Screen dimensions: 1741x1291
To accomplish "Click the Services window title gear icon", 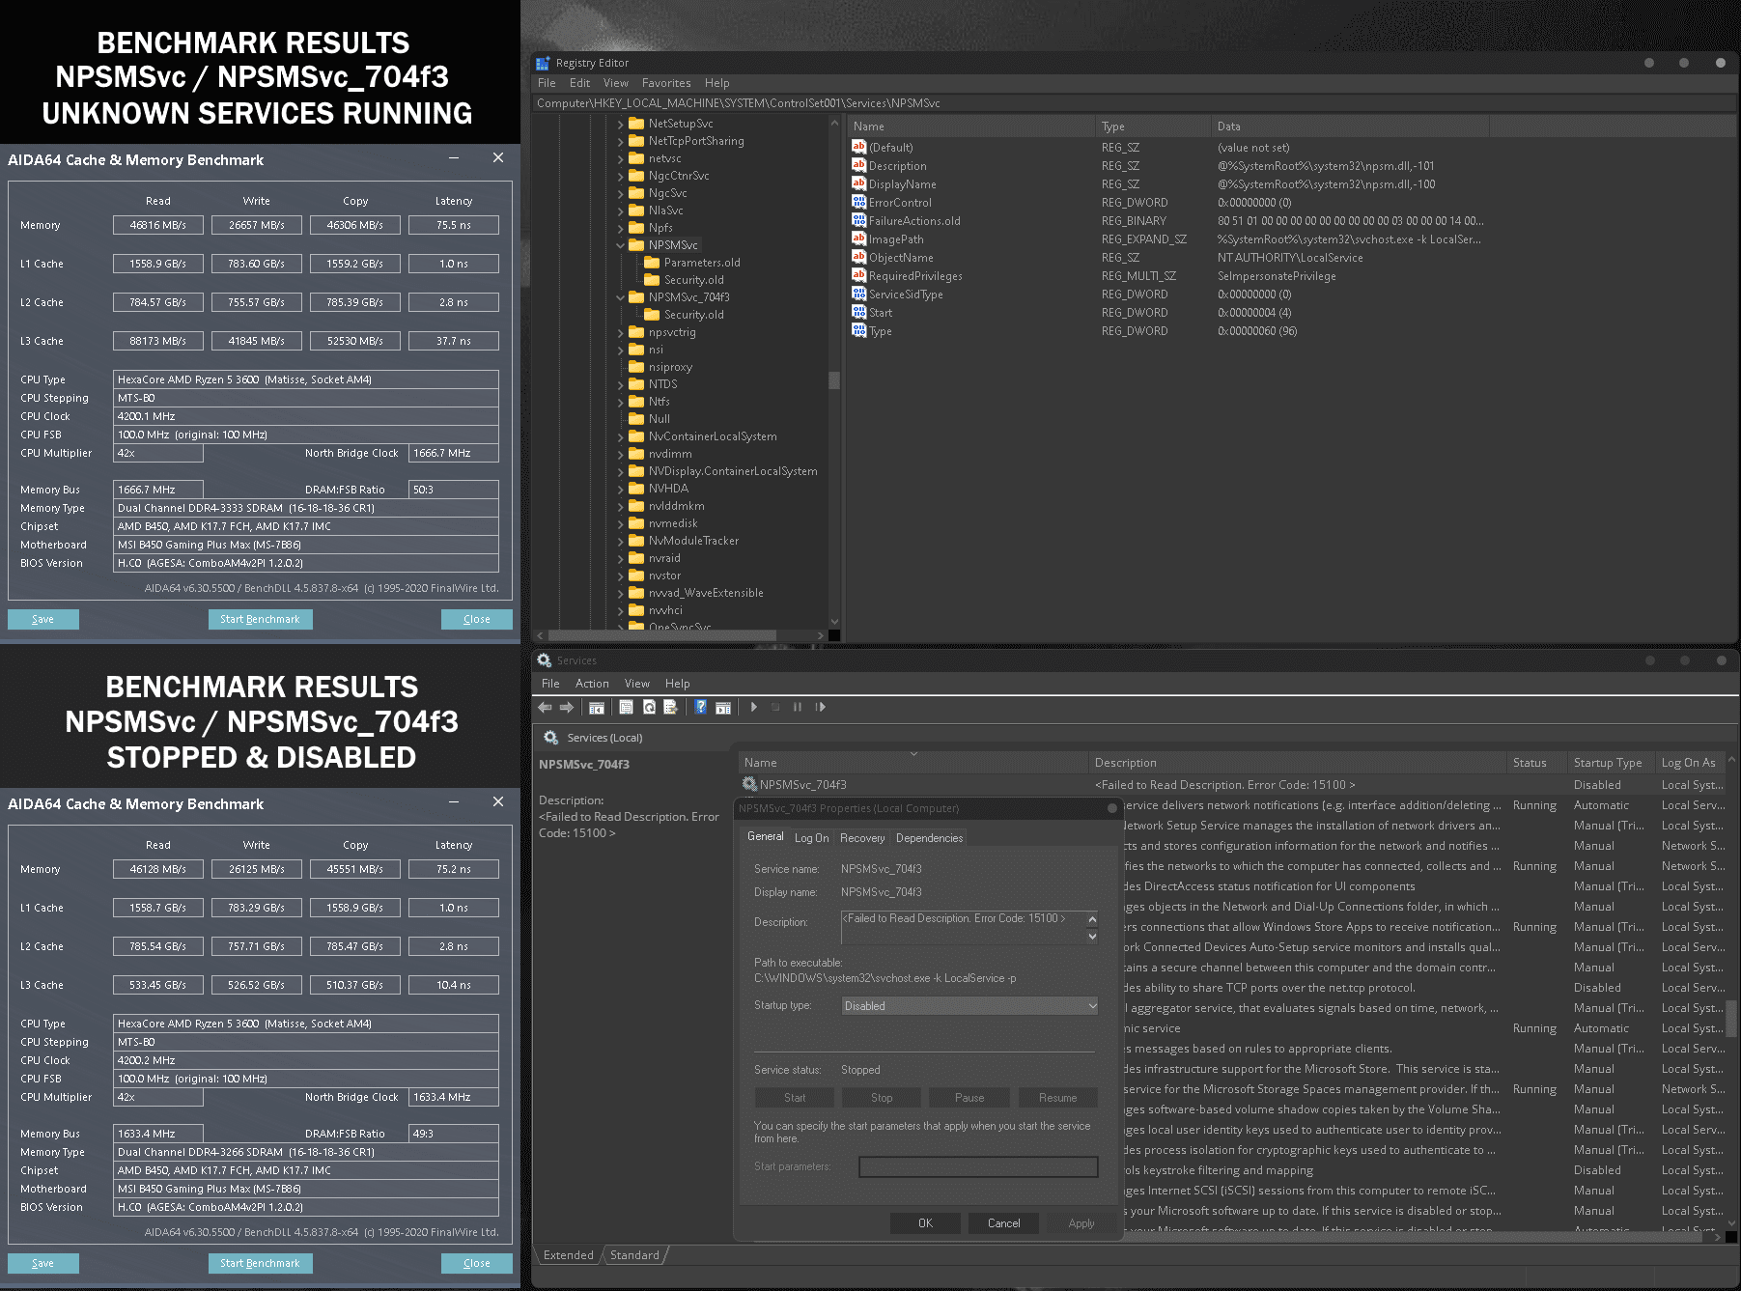I will [x=545, y=660].
